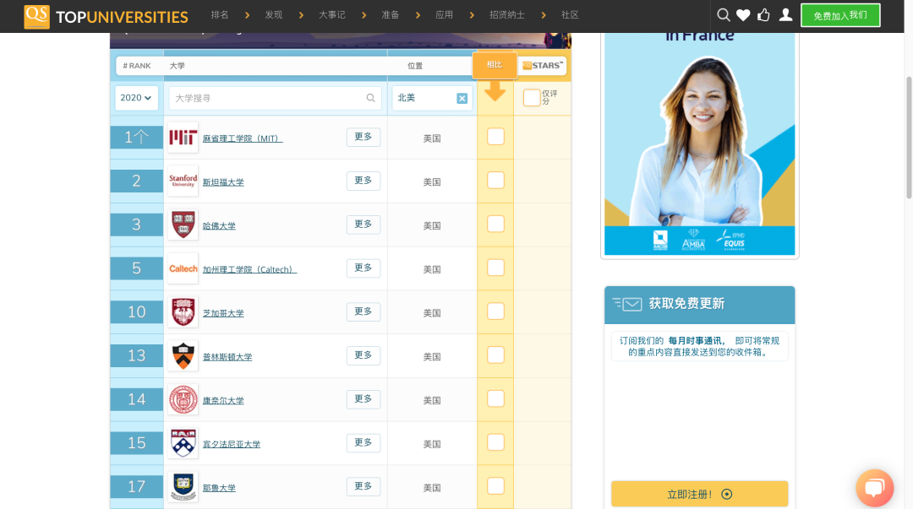This screenshot has height=509, width=913.
Task: Expand 更多 for 康奈尔大学
Action: [364, 398]
